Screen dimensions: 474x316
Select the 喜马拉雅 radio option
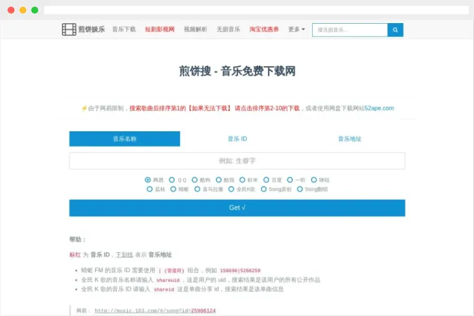(x=197, y=189)
